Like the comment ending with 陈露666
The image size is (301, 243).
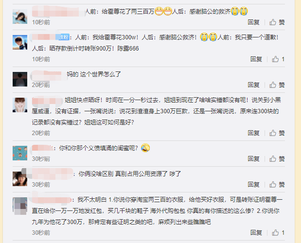pos(278,59)
